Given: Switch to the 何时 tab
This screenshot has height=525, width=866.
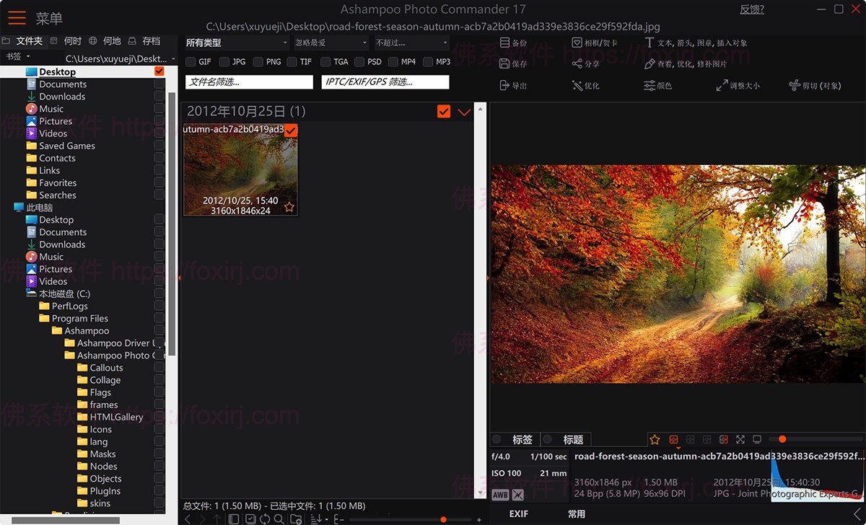Looking at the screenshot, I should [72, 40].
